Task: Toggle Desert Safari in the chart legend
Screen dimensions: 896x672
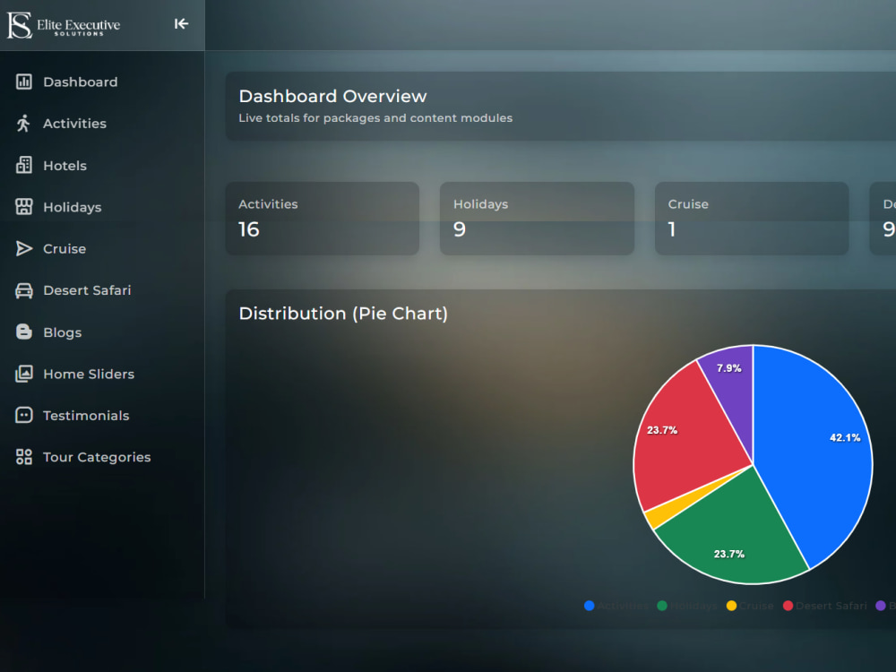Action: point(824,606)
